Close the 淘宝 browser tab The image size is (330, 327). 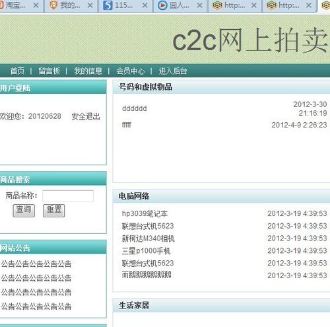(36, 5)
